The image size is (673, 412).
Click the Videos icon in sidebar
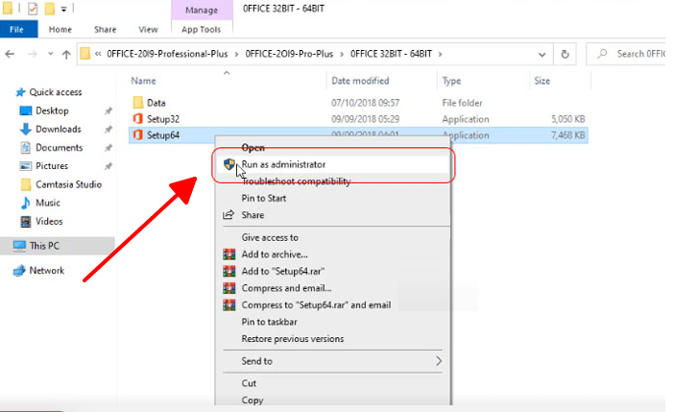(26, 222)
